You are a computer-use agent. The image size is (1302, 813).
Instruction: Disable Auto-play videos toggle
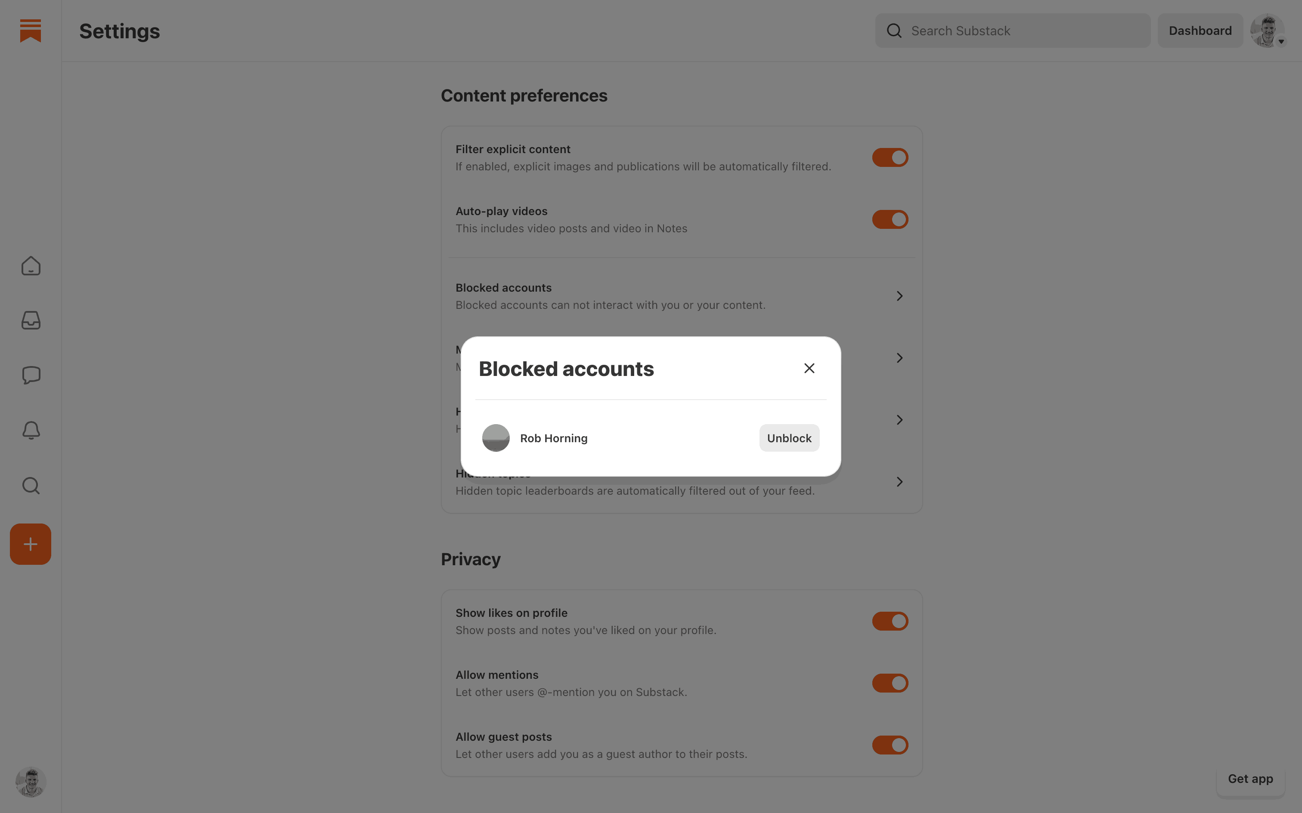coord(890,219)
